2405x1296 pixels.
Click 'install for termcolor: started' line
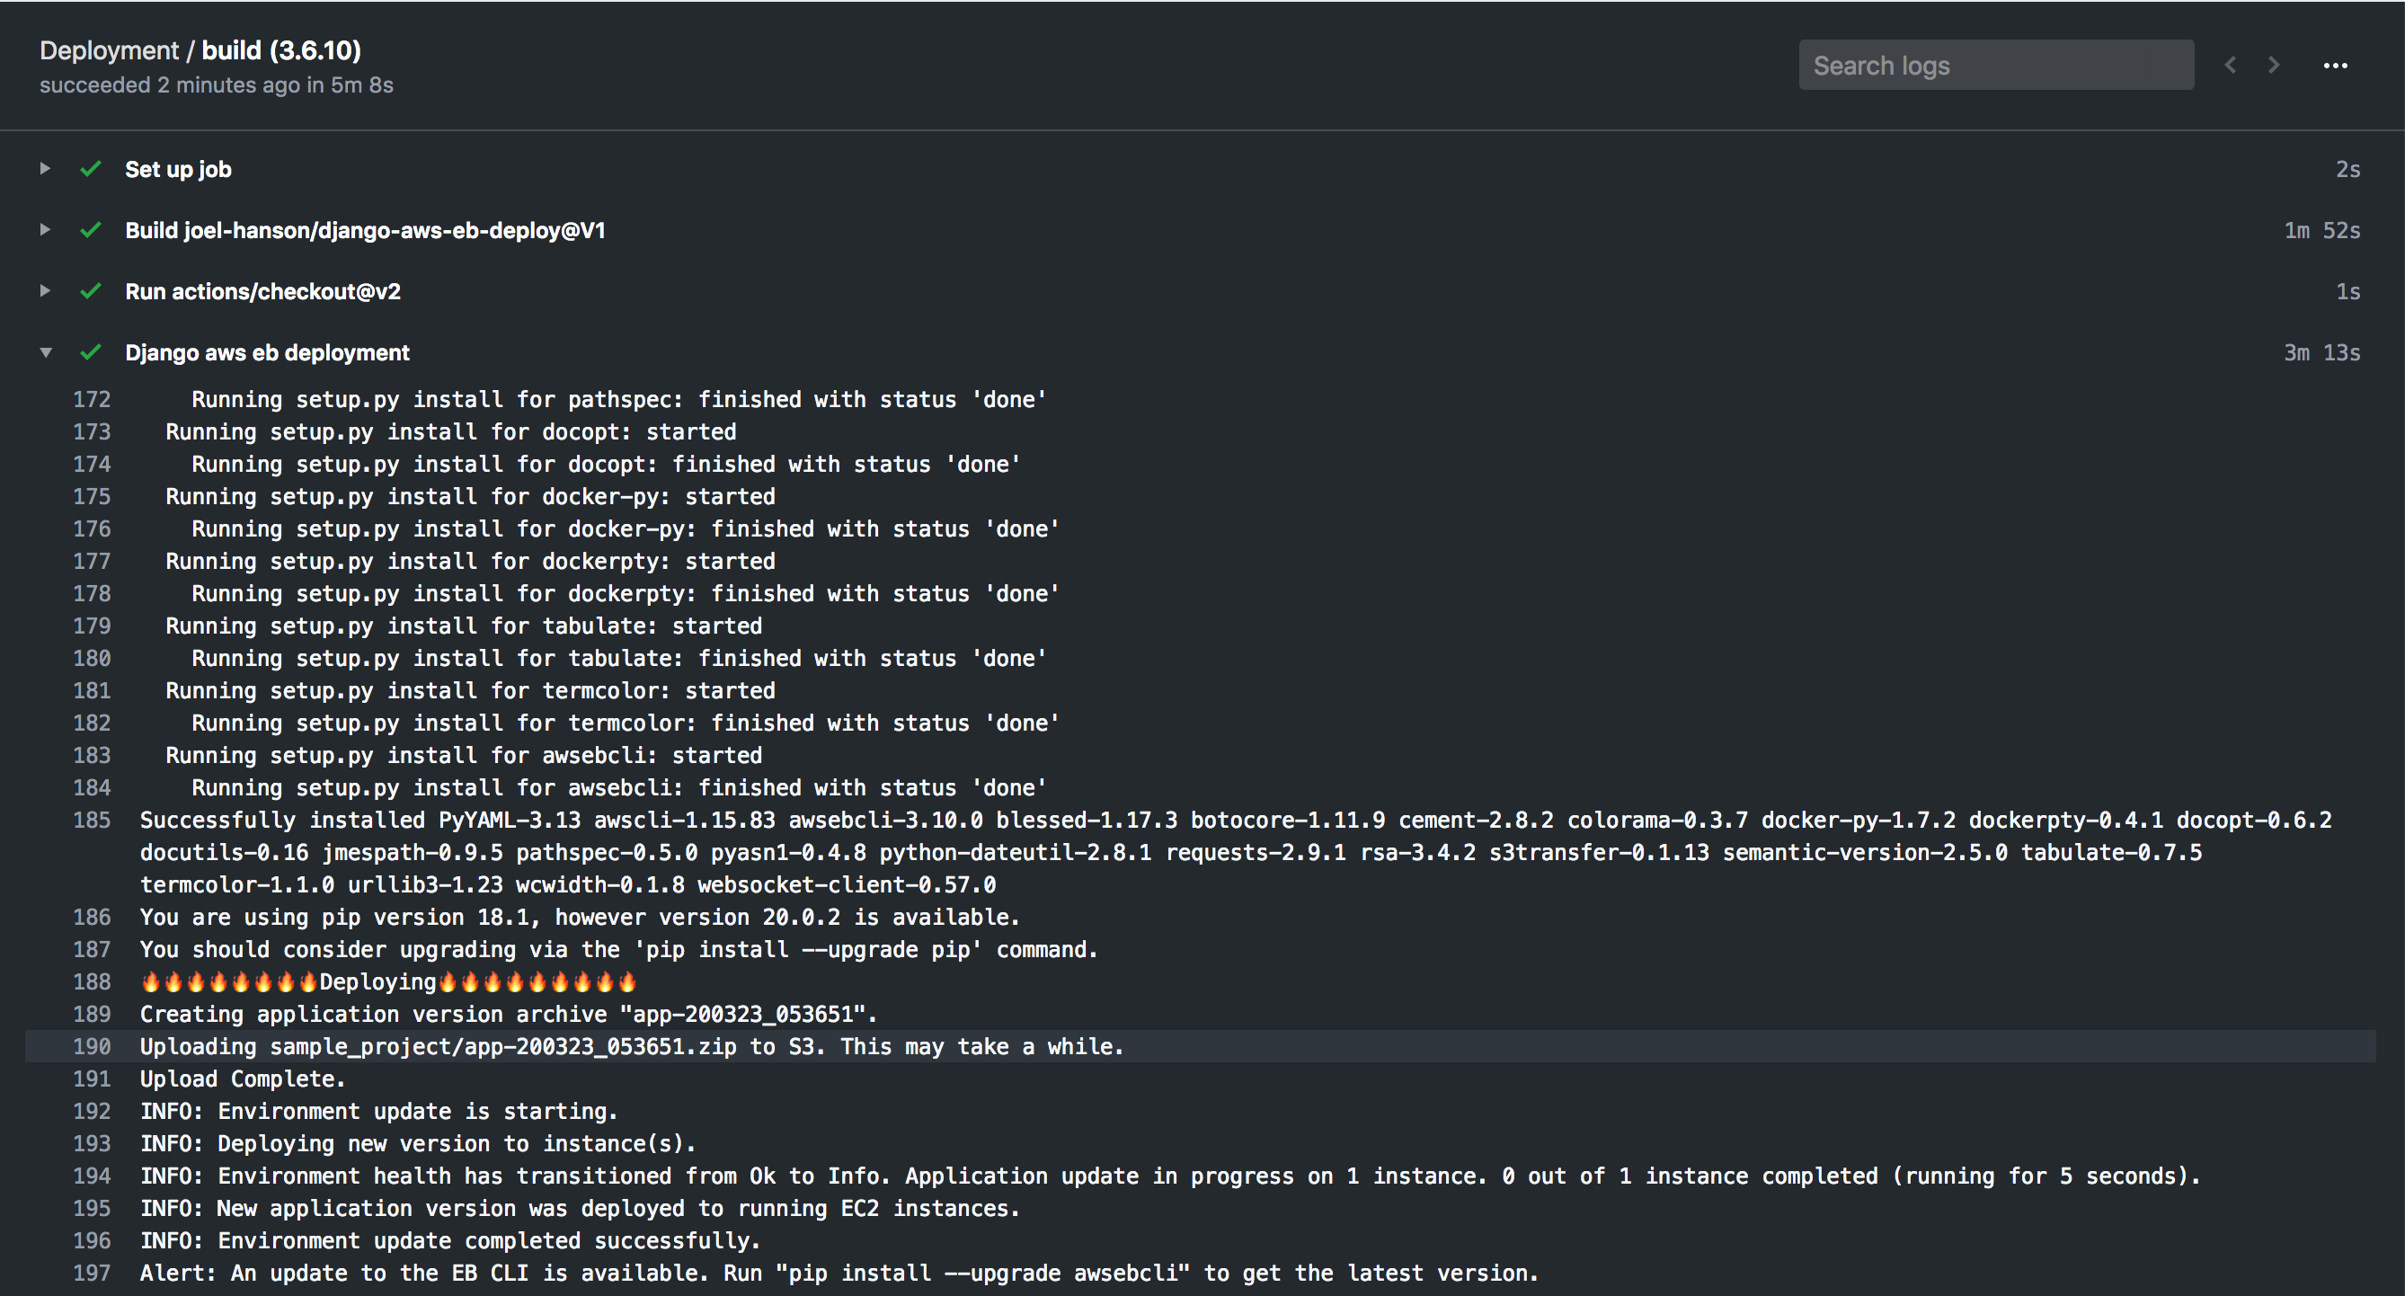point(471,691)
